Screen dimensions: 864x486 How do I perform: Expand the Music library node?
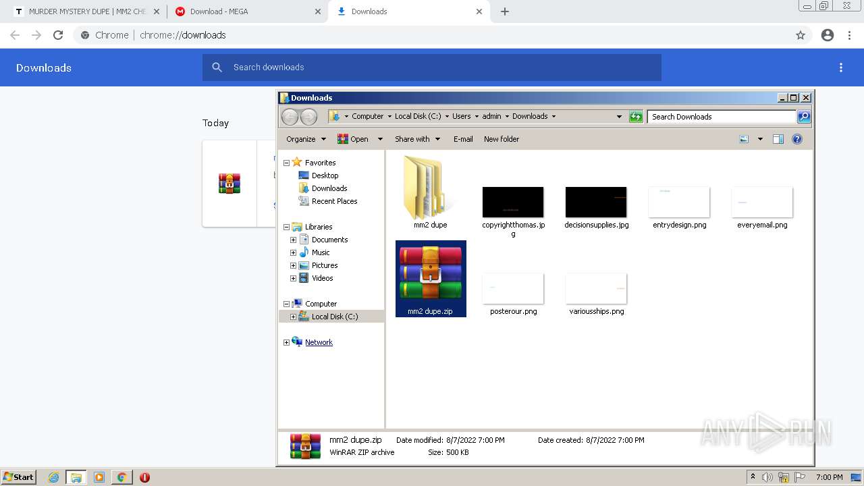pyautogui.click(x=293, y=252)
